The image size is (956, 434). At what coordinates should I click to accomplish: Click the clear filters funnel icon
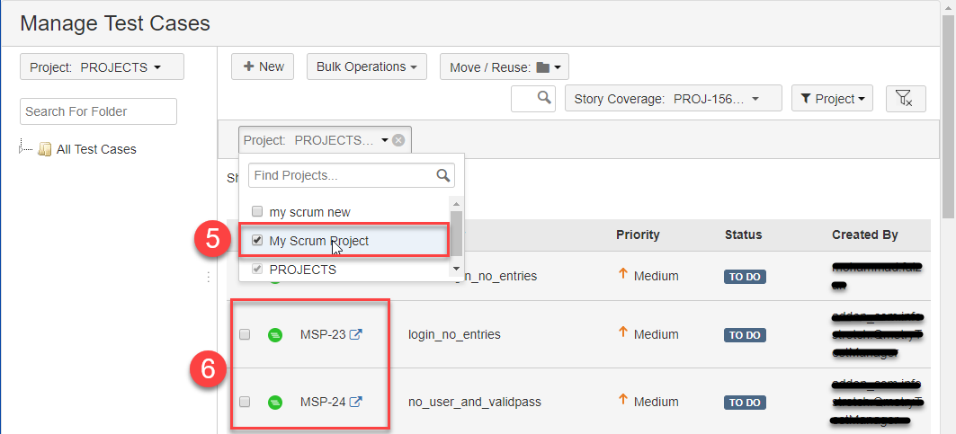tap(905, 98)
